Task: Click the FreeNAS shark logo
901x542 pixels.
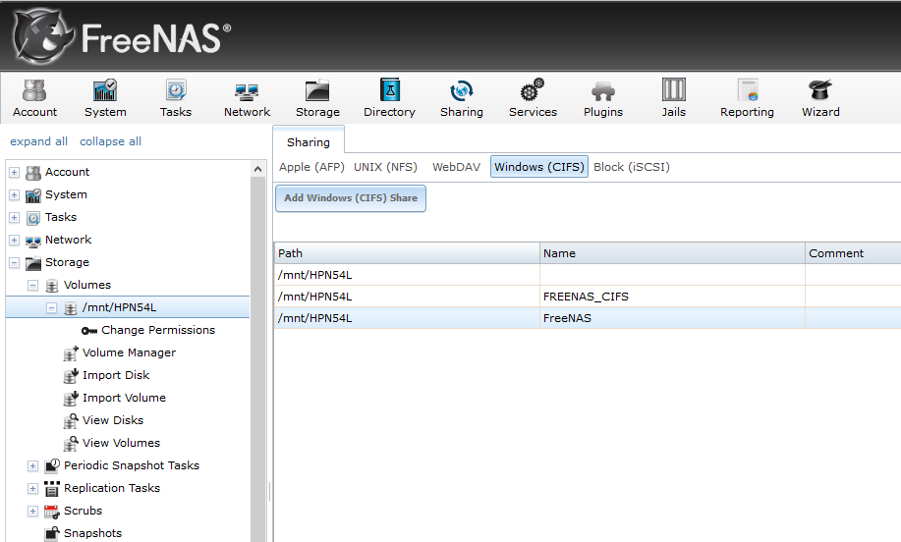Action: (43, 35)
